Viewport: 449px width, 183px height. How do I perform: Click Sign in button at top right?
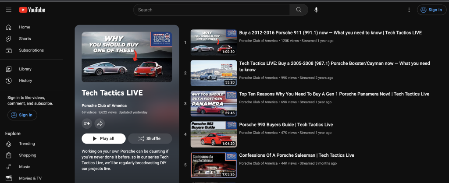coord(431,10)
